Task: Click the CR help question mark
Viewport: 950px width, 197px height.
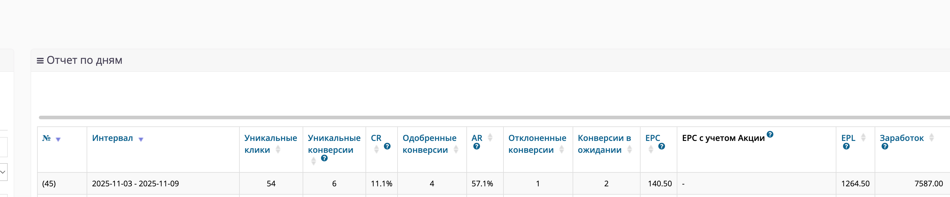Action: [387, 147]
